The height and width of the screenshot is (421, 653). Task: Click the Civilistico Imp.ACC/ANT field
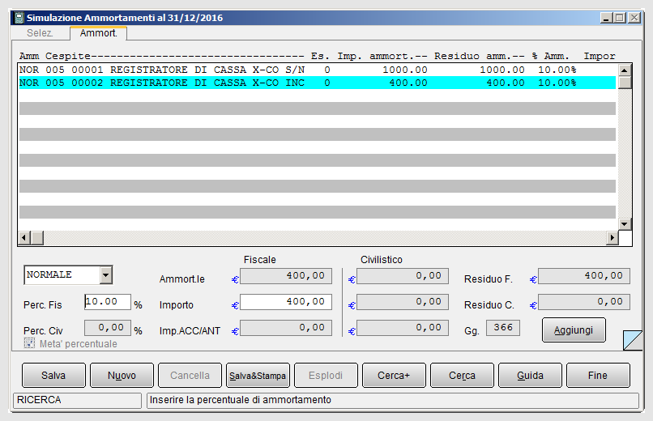(x=403, y=327)
